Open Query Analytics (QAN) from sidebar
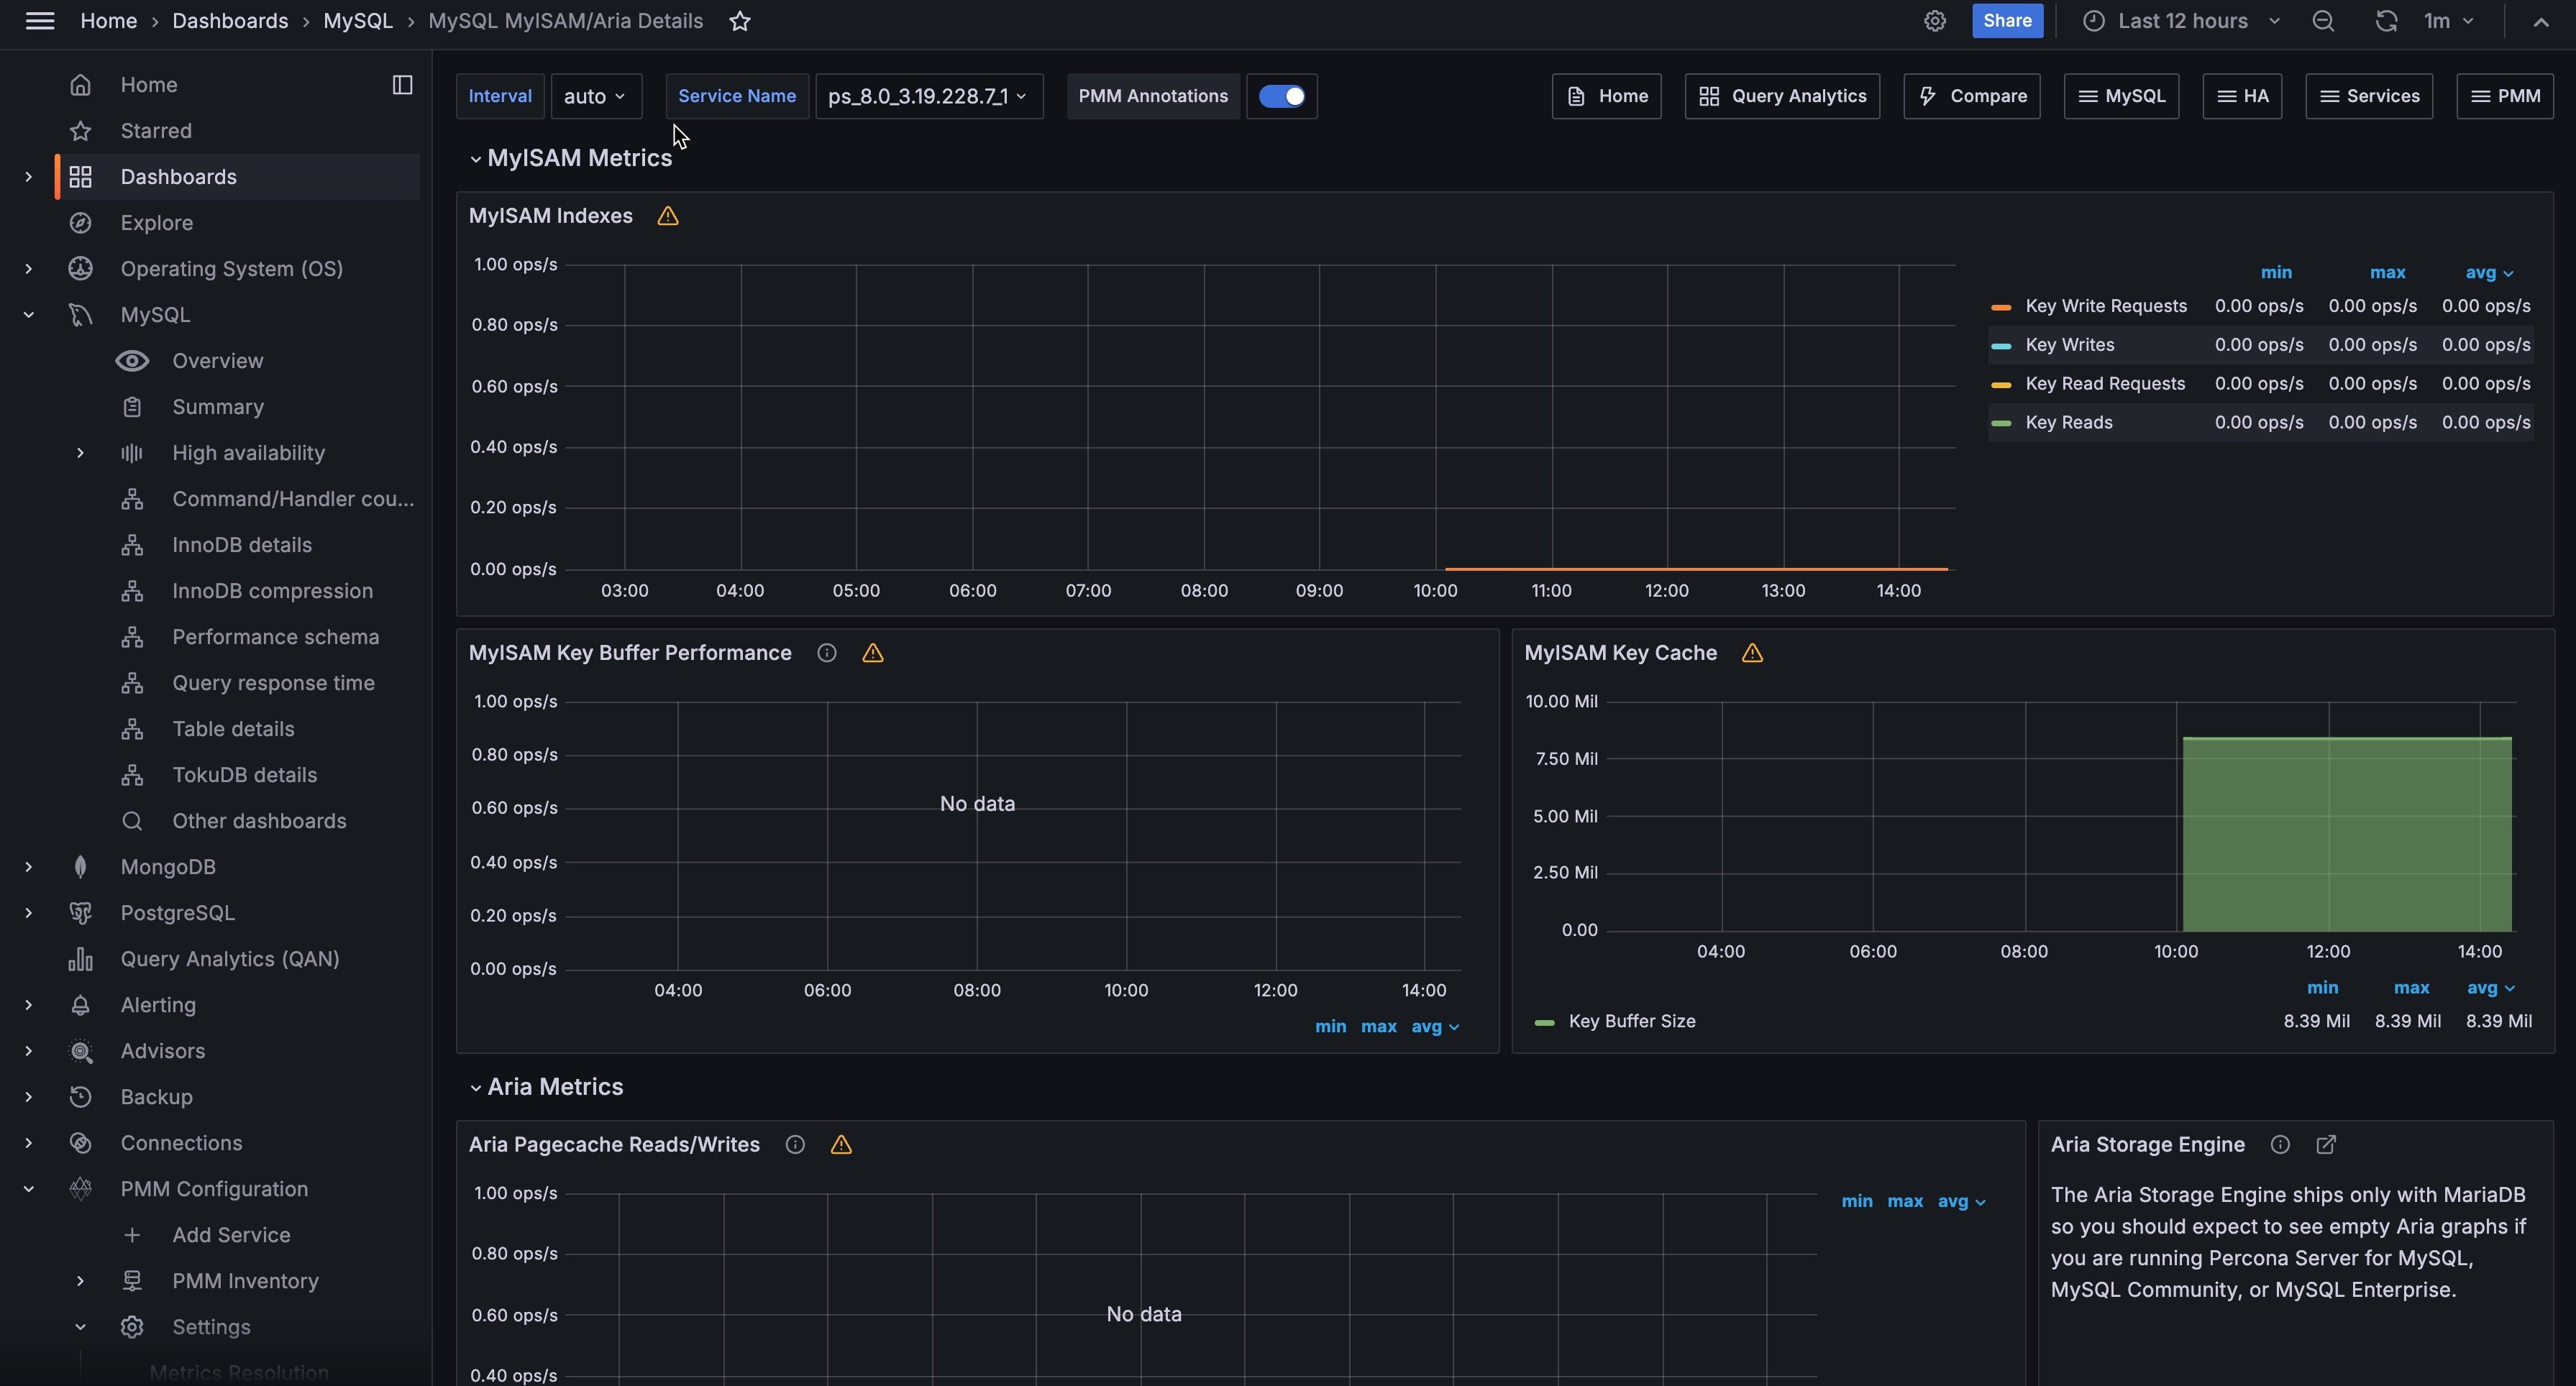2576x1386 pixels. pyautogui.click(x=229, y=958)
